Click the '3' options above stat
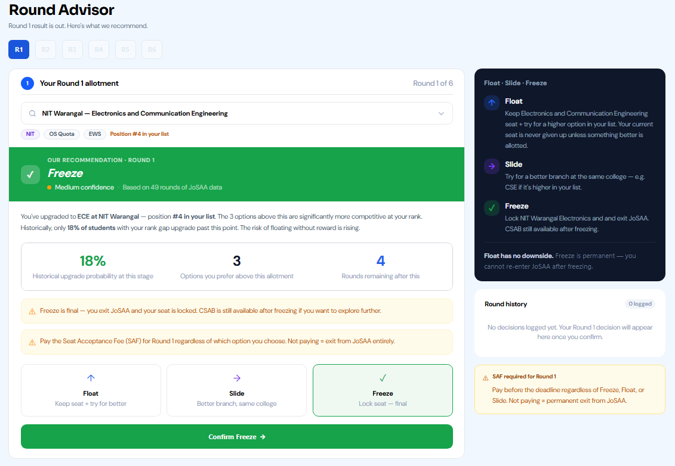 tap(237, 261)
